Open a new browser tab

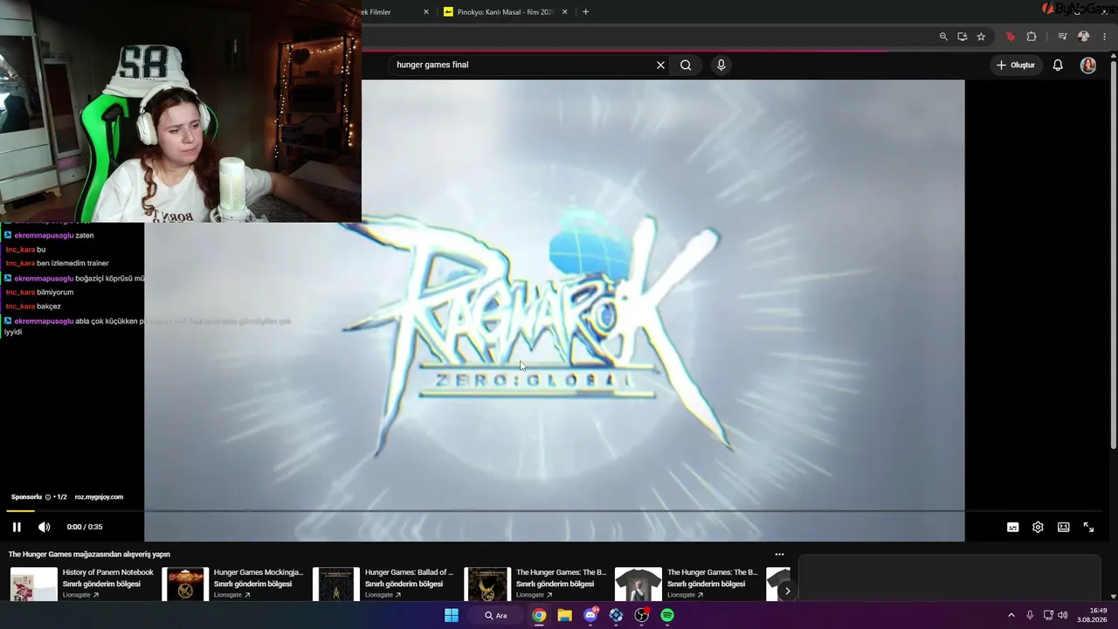585,12
